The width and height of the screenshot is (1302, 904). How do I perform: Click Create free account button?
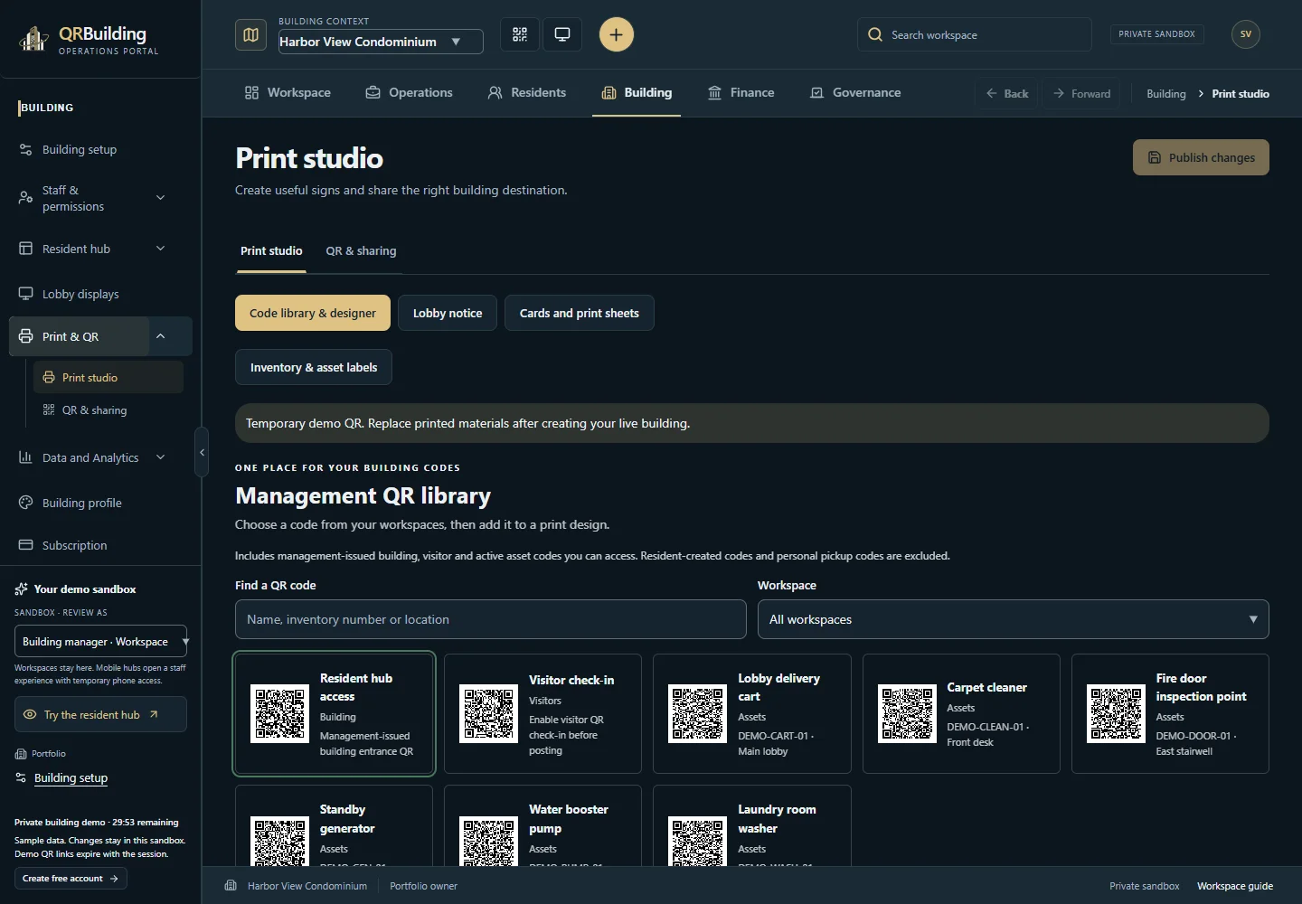[71, 879]
